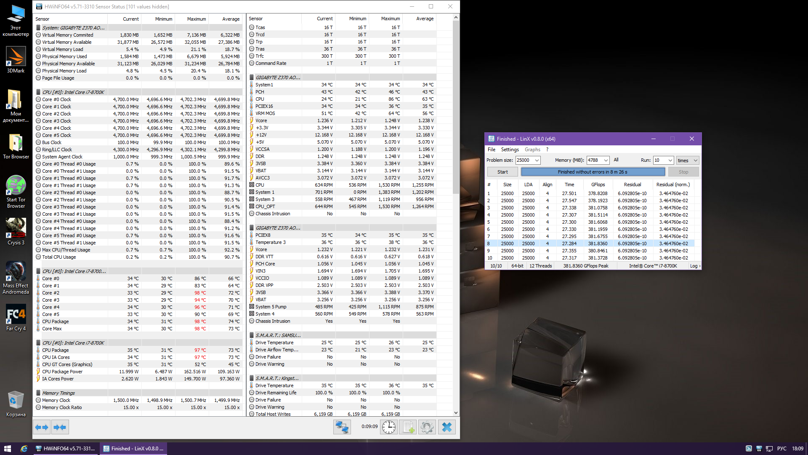This screenshot has height=455, width=808.
Task: Click the sensor list vertical scrollbar down arrow
Action: coord(456,413)
